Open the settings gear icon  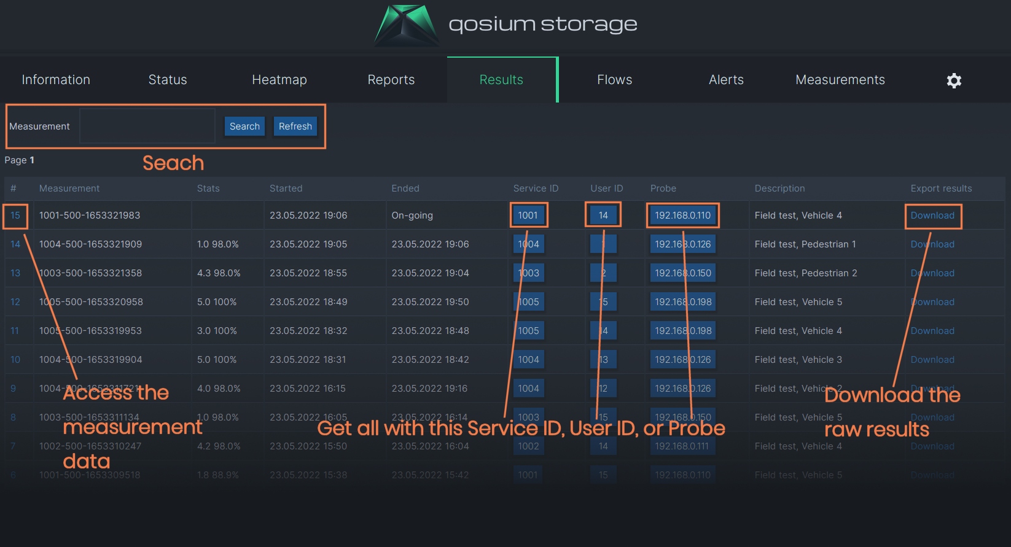click(953, 80)
